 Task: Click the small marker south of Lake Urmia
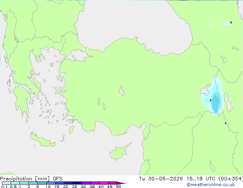click(x=225, y=123)
